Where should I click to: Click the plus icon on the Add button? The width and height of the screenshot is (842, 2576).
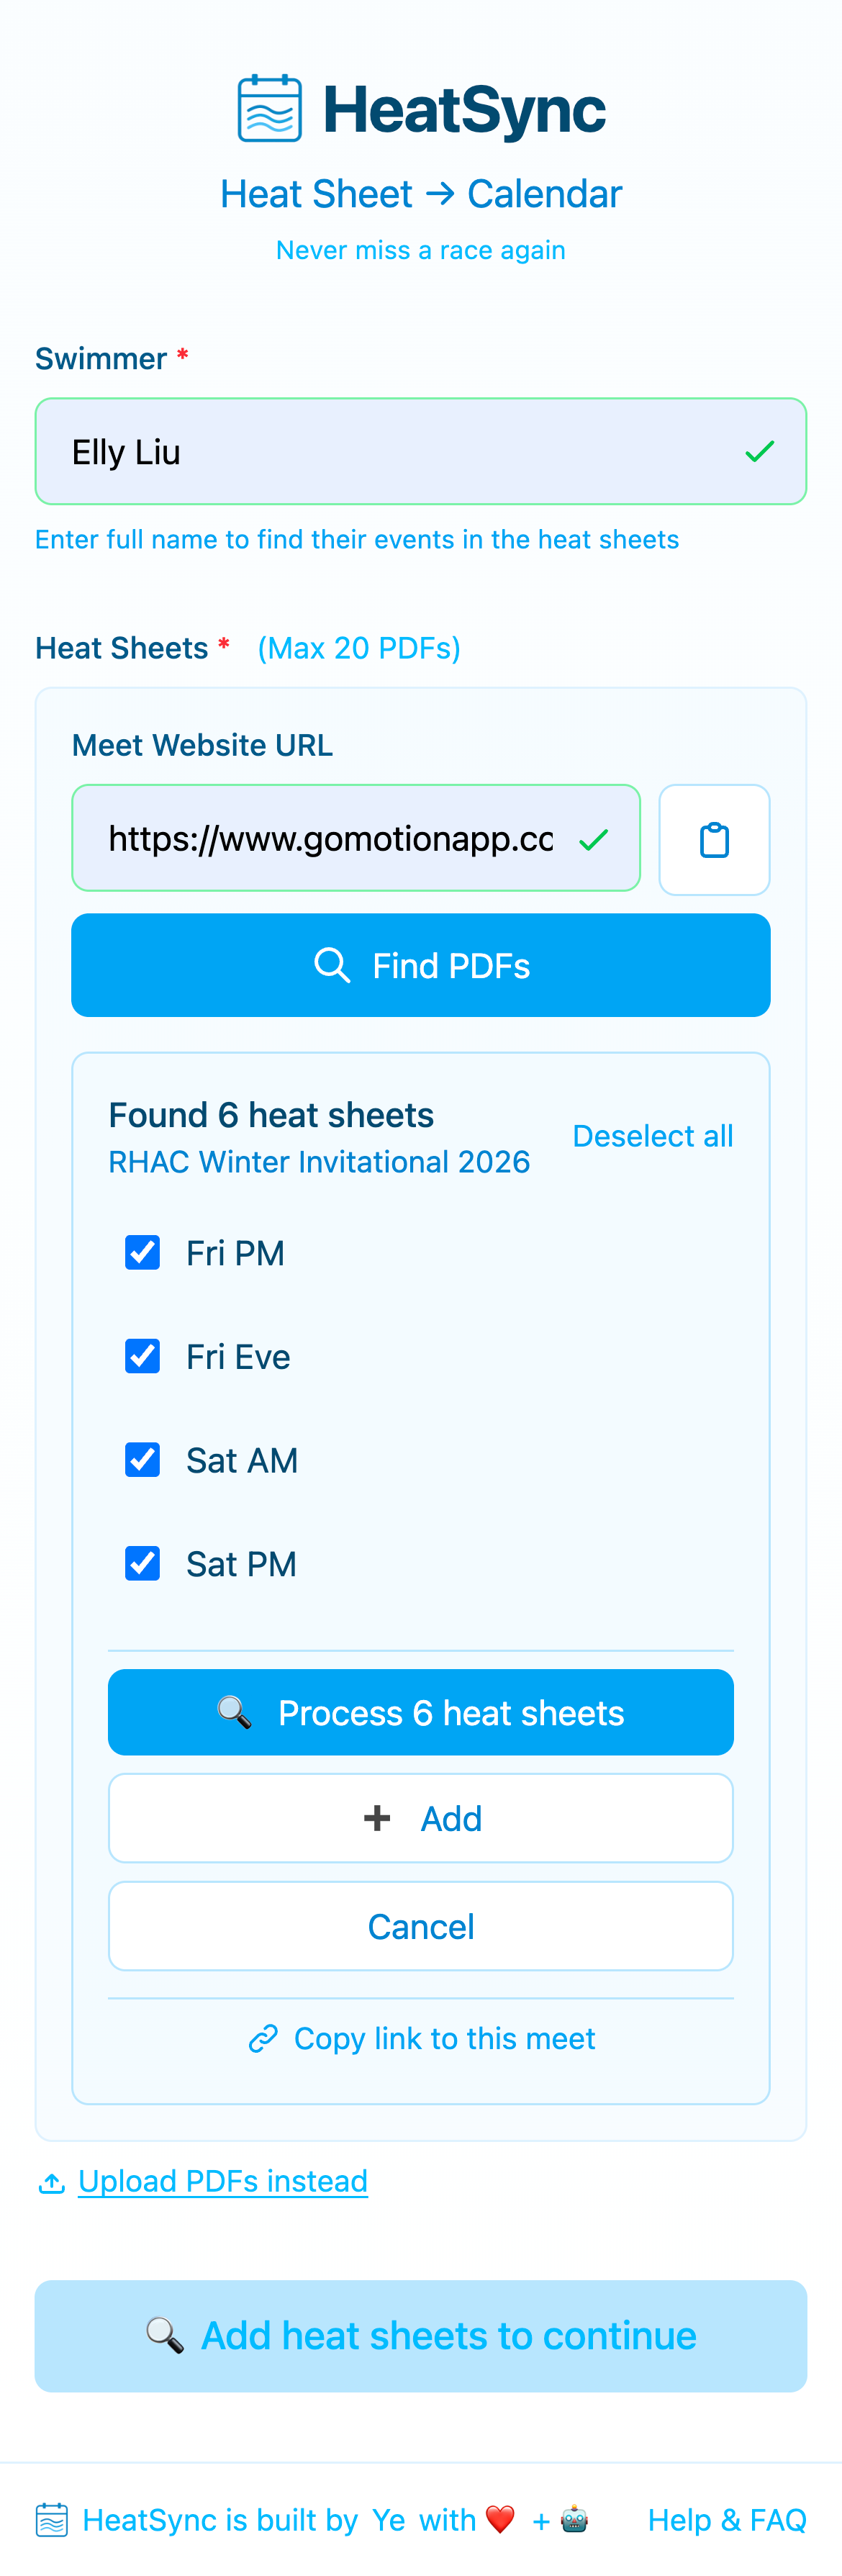[377, 1818]
